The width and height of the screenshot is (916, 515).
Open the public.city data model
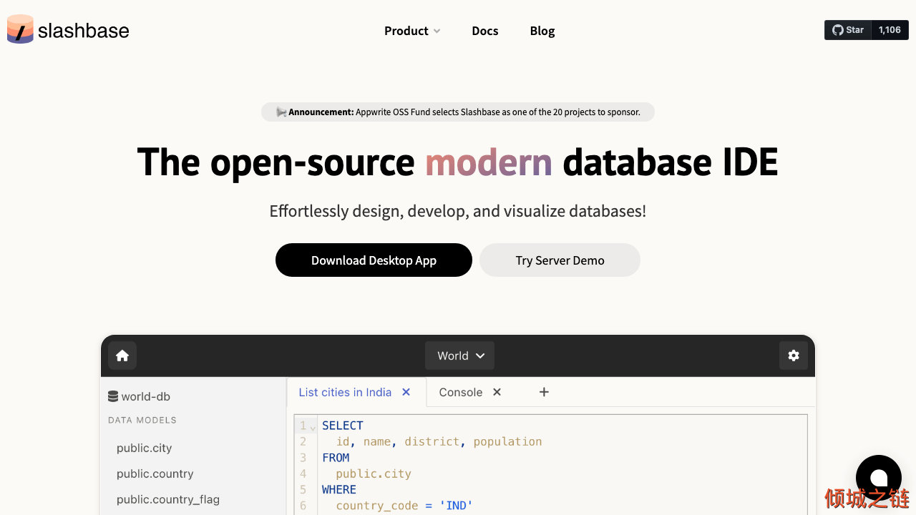(145, 448)
